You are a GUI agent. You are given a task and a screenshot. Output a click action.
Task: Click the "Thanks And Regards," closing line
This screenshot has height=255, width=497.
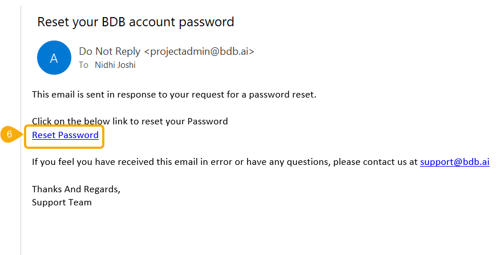76,189
